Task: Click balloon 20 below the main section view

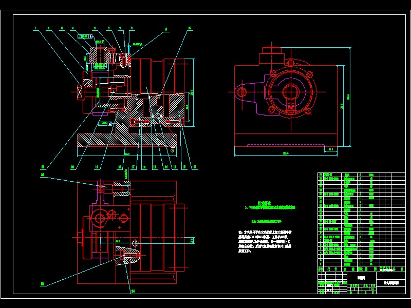Action: pos(72,165)
